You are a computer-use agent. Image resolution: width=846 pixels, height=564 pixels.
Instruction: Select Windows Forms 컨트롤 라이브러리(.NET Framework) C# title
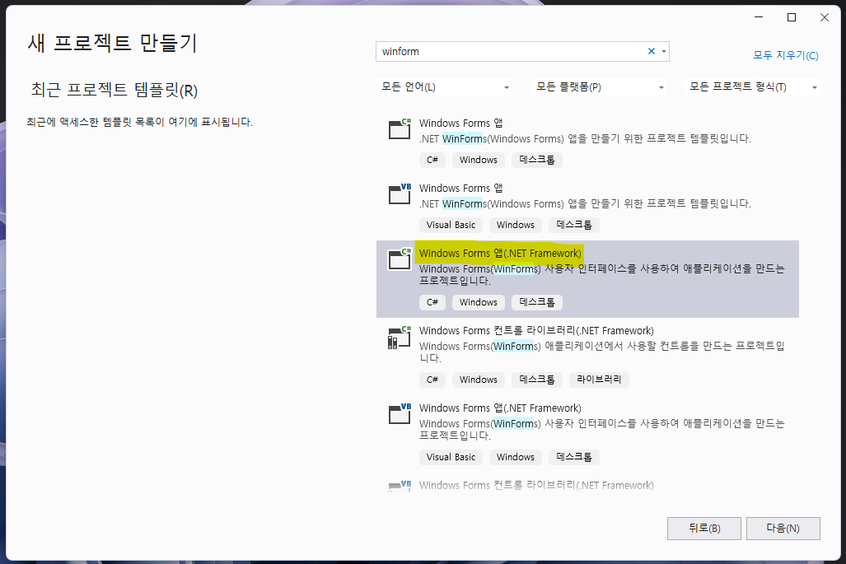point(536,330)
